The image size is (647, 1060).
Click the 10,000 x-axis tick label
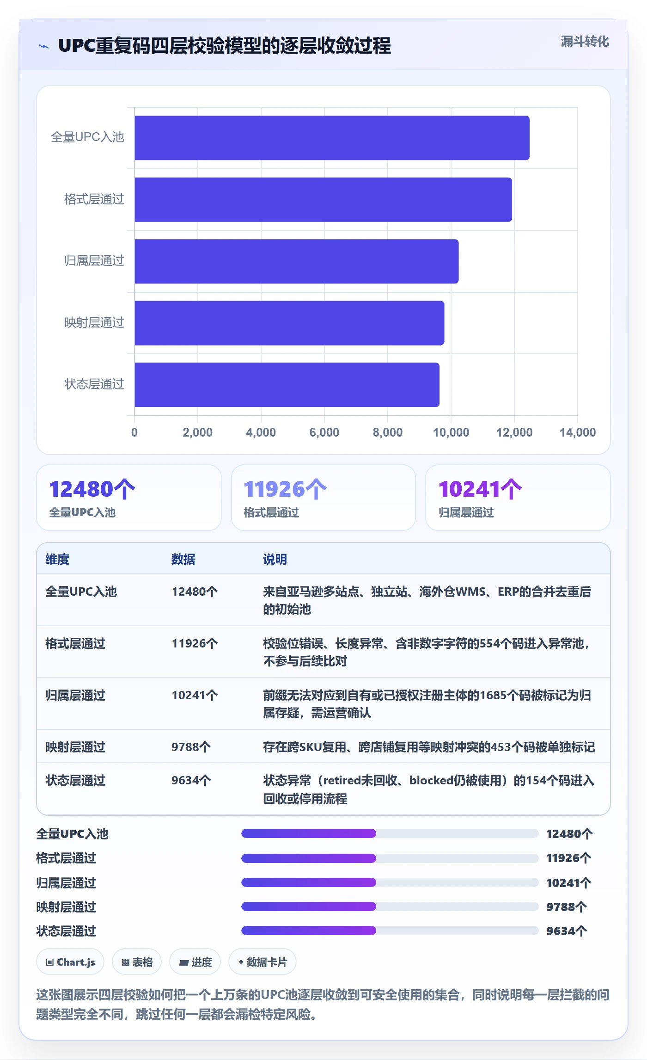[451, 432]
